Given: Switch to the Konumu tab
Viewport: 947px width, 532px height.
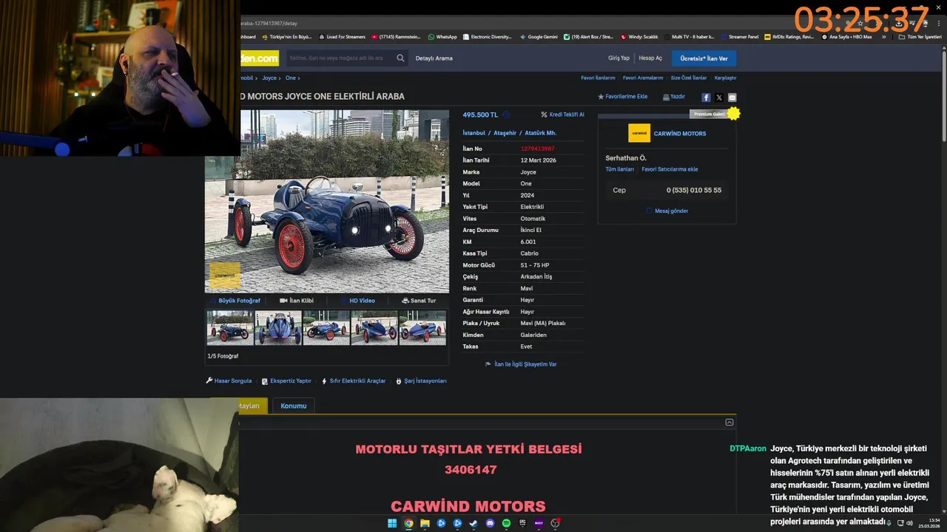Looking at the screenshot, I should [x=294, y=406].
